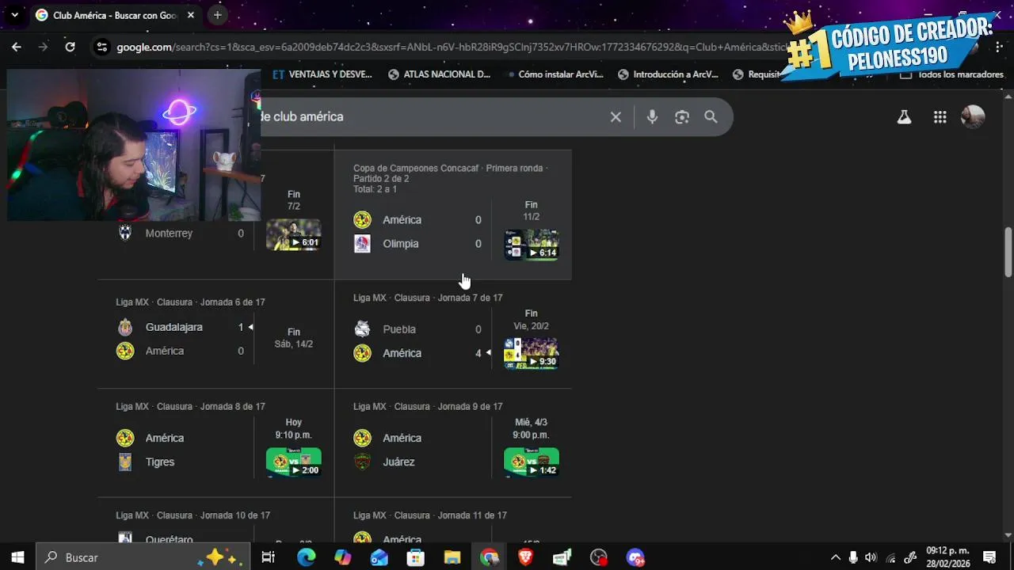
Task: Launch Brave browser from taskbar
Action: 526,557
